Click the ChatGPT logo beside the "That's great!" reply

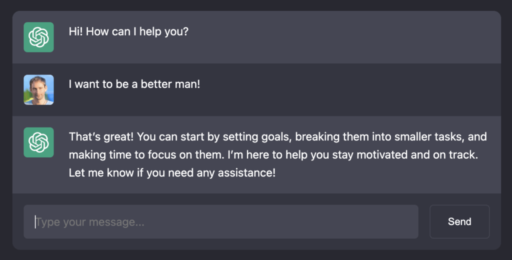pyautogui.click(x=38, y=142)
